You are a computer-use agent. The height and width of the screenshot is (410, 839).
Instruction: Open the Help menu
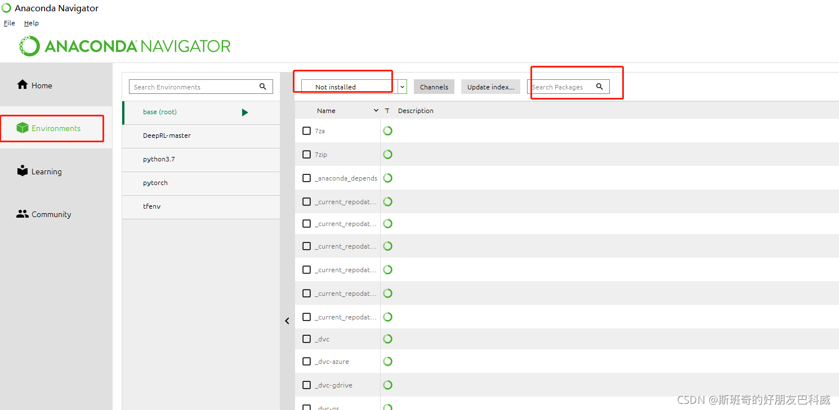pos(32,23)
